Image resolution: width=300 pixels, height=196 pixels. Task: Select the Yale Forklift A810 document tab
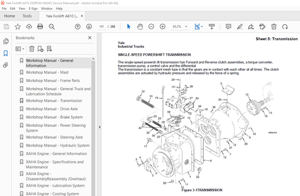click(62, 16)
